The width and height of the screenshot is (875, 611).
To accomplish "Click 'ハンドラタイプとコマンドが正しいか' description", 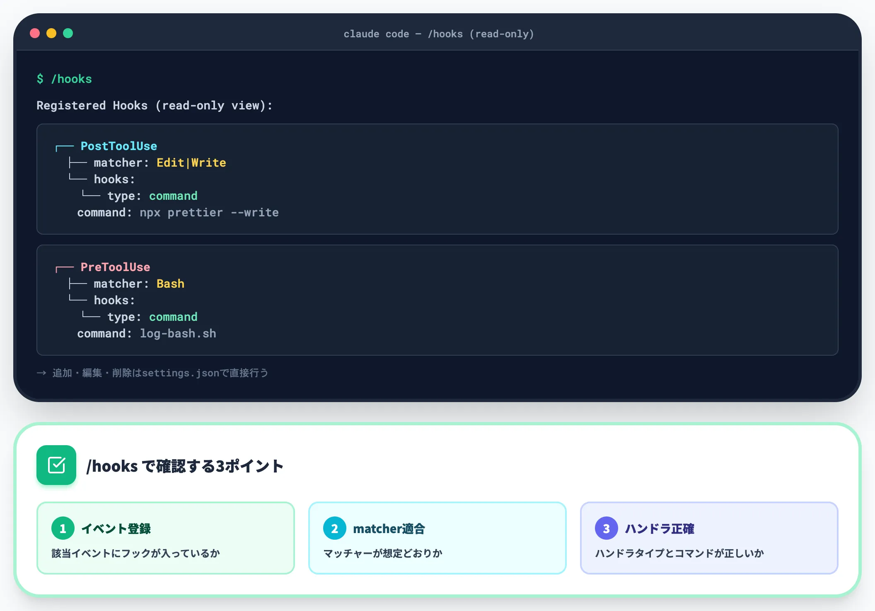I will [679, 553].
